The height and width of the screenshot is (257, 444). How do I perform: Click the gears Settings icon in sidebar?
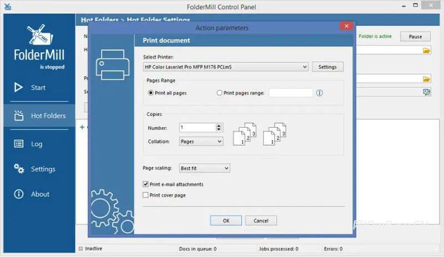(19, 169)
